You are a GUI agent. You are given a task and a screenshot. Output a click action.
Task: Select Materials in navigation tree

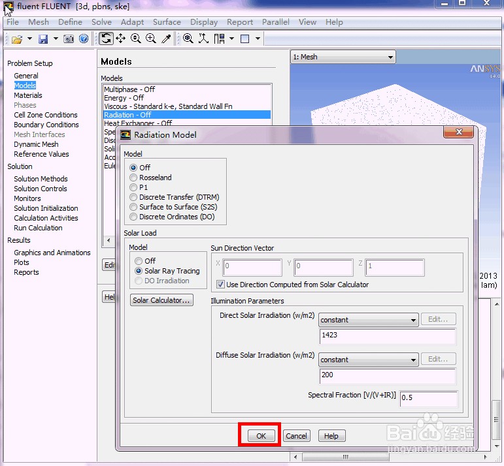(28, 95)
